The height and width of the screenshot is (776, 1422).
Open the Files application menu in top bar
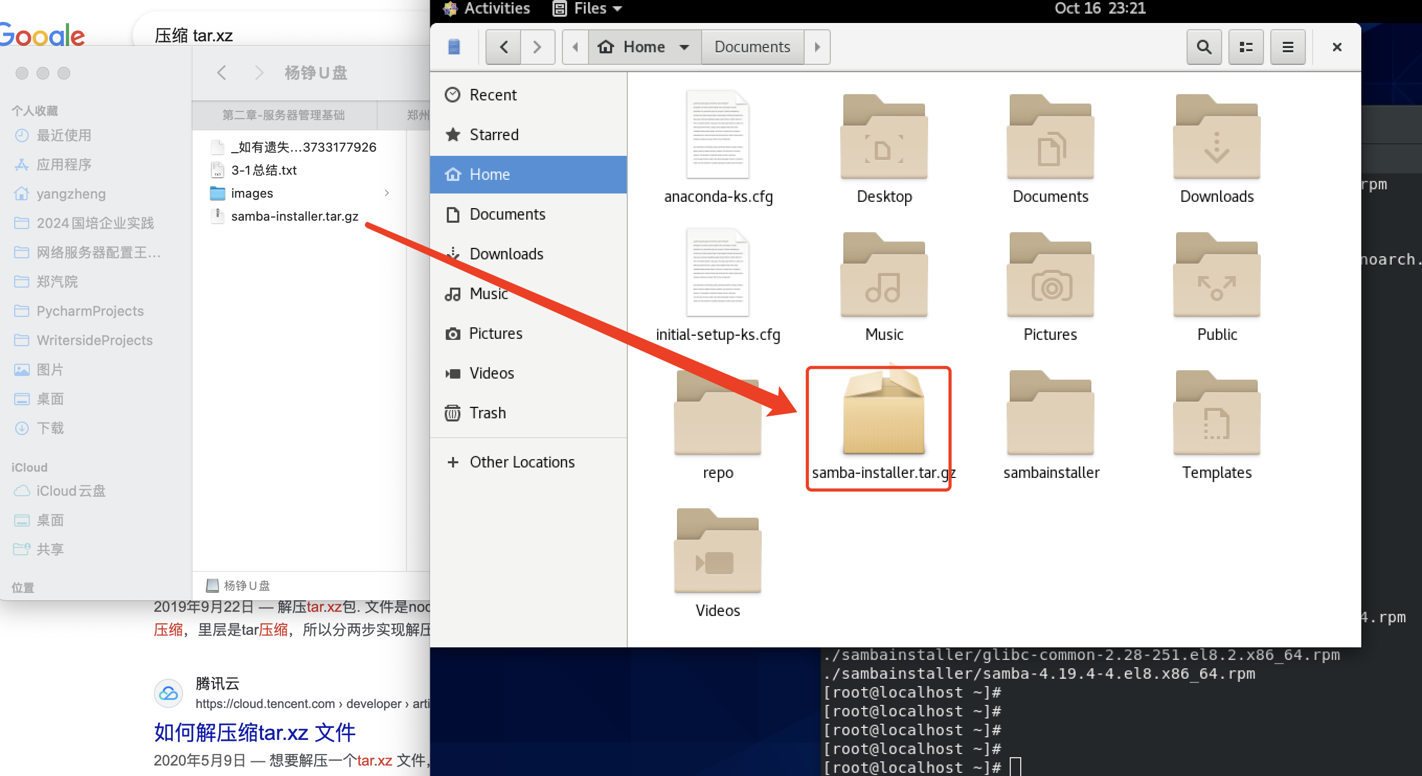tap(589, 8)
